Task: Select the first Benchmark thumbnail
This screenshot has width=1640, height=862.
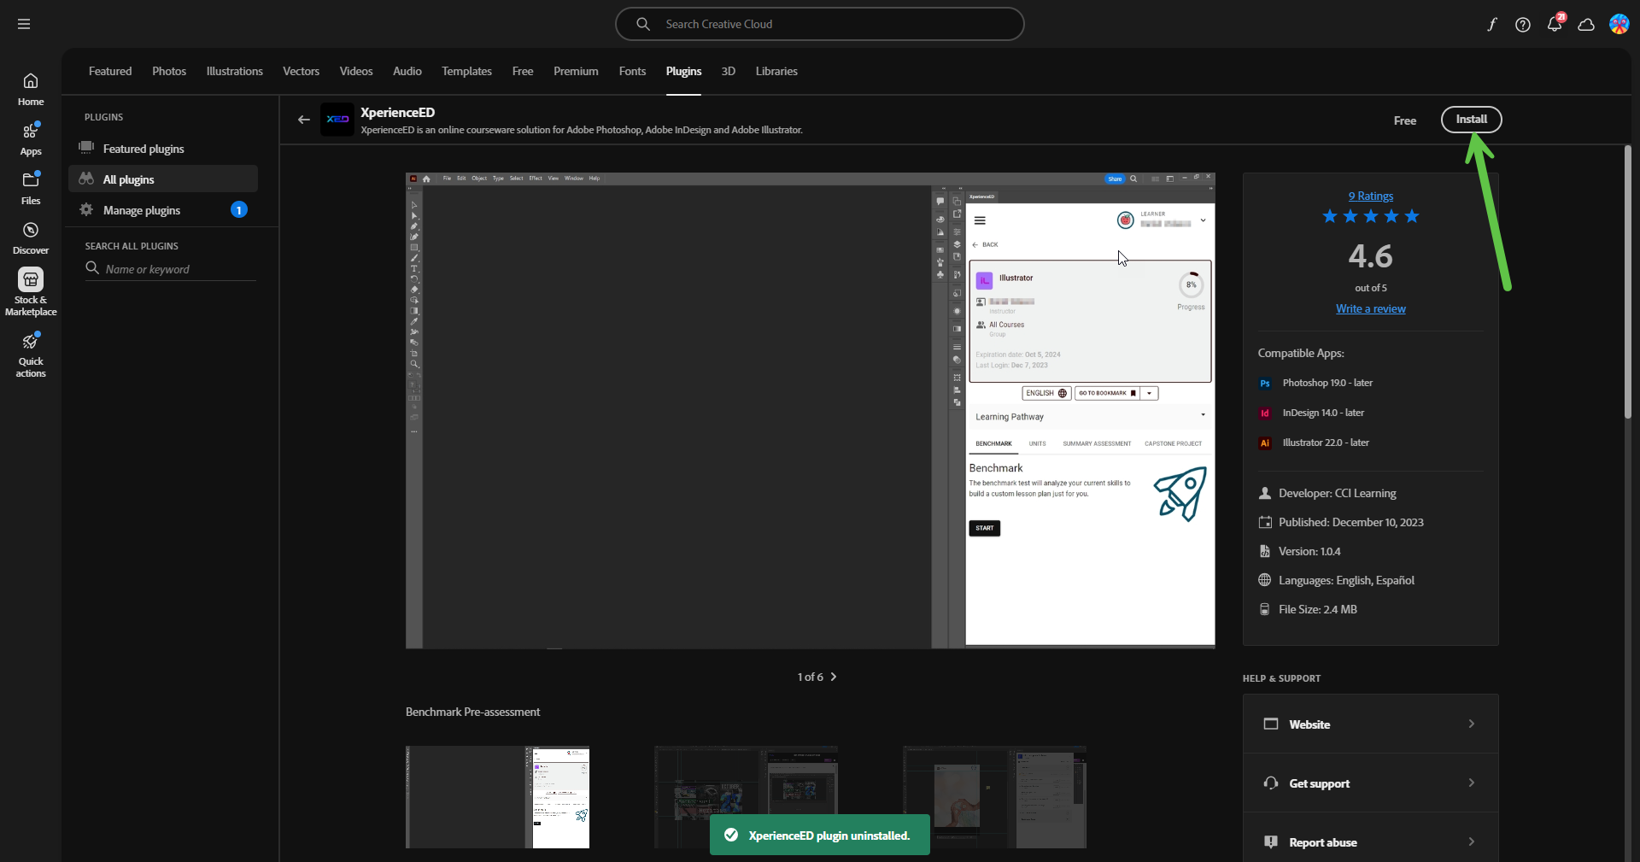Action: point(497,797)
